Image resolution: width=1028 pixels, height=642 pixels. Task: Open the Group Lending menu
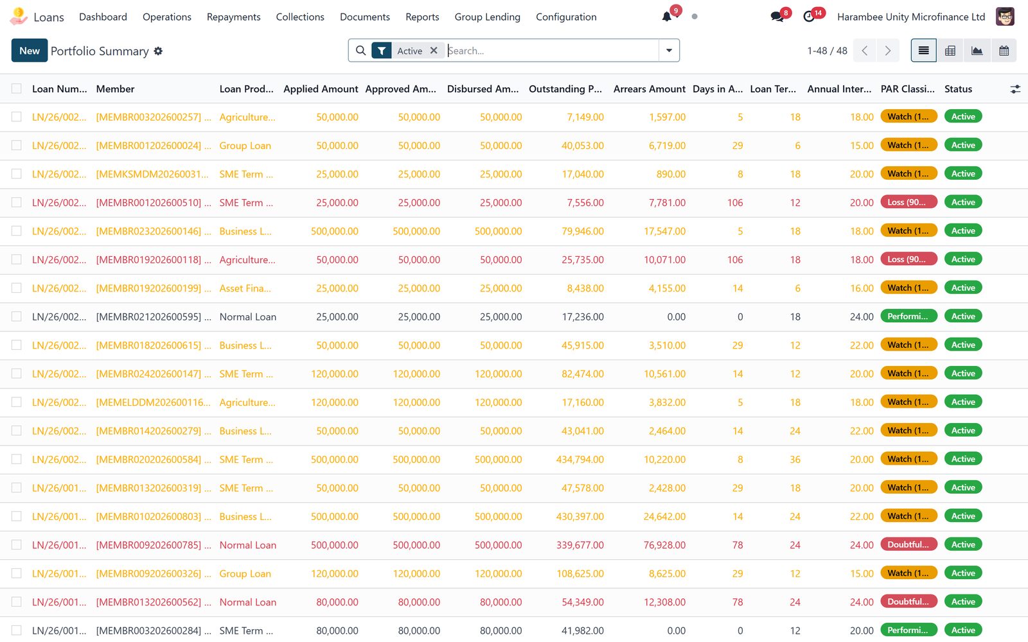click(x=488, y=17)
